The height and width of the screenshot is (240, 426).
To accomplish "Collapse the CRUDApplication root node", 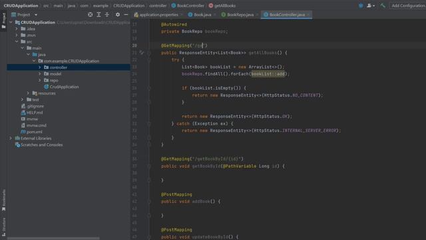I will 11,22.
